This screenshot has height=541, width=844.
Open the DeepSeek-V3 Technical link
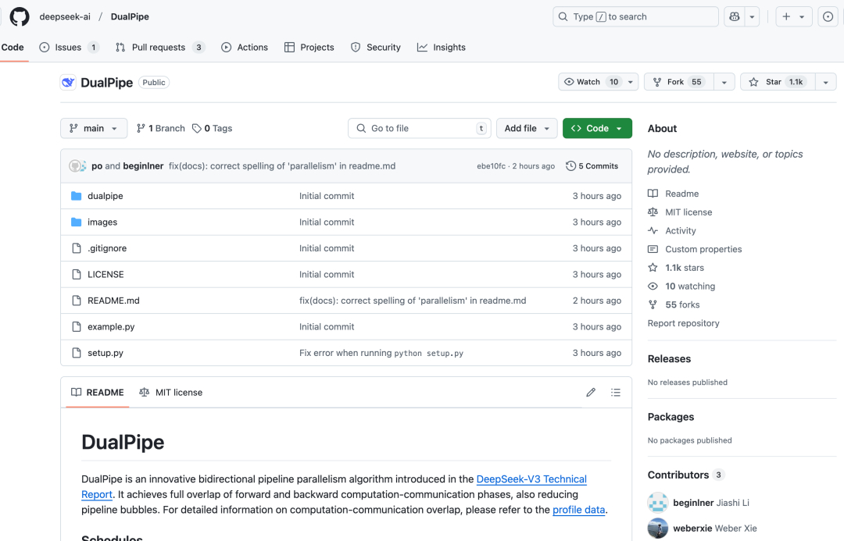(x=531, y=479)
